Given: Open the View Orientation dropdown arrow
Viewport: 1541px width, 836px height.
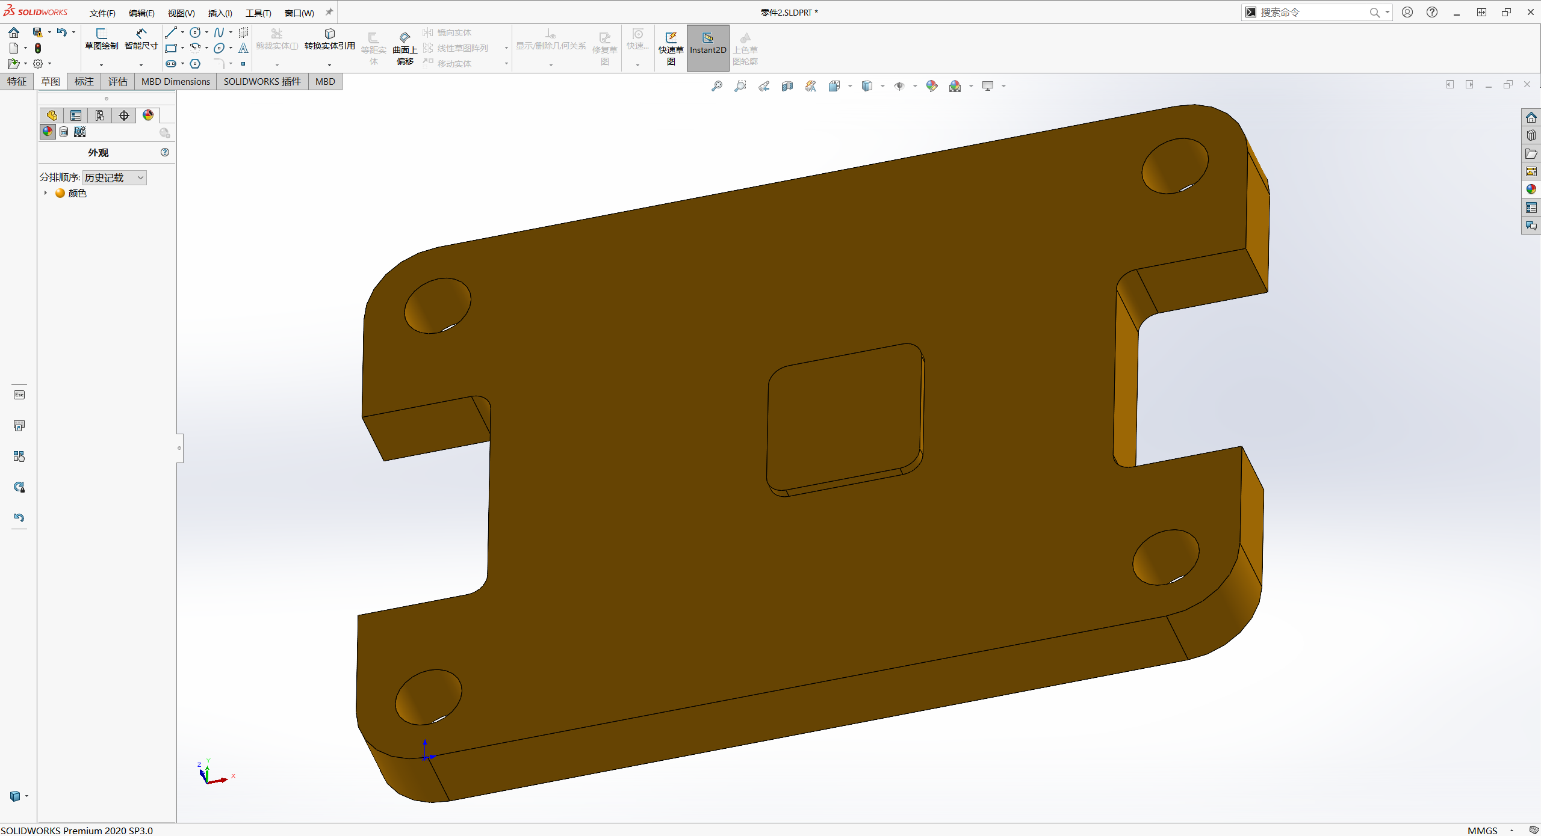Looking at the screenshot, I should [850, 86].
